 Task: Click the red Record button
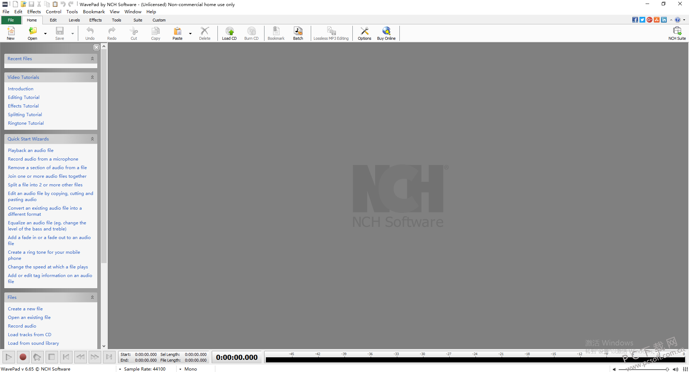[23, 357]
